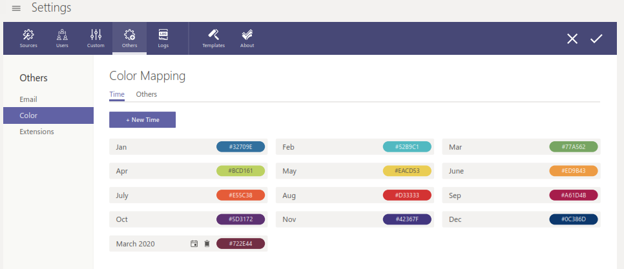Open the Sources settings icon
Screen dimensions: 624x269
coord(28,38)
